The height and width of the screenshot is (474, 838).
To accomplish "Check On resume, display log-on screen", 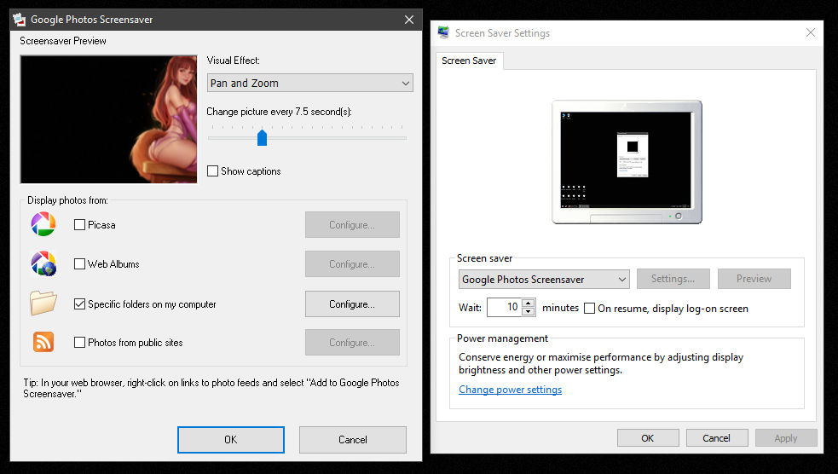I will 589,309.
